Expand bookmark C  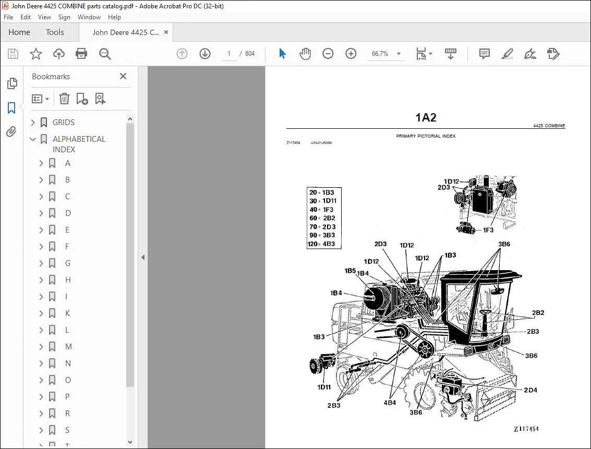click(41, 197)
